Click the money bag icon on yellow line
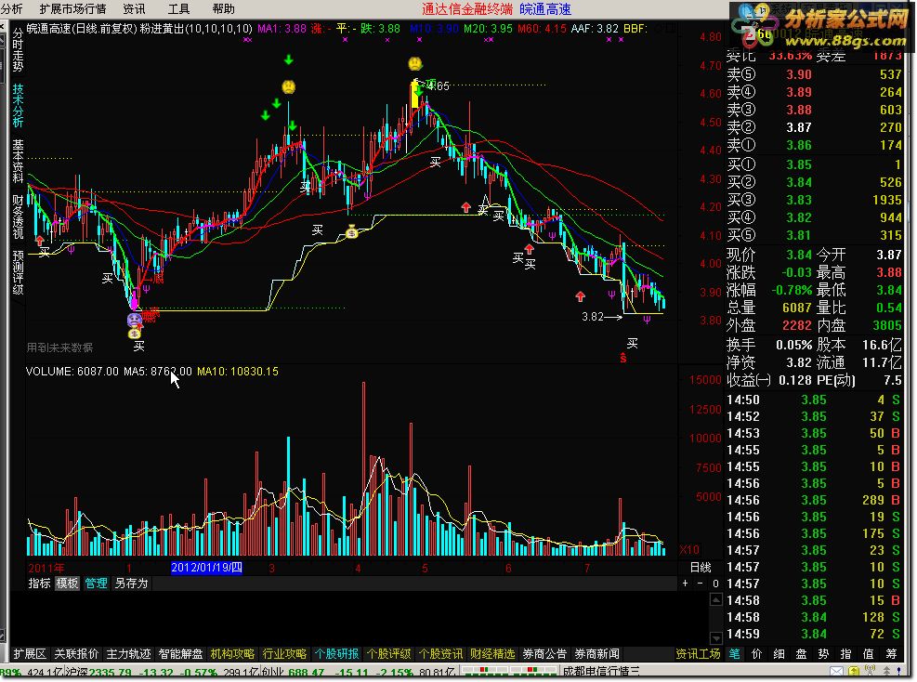 click(x=351, y=232)
